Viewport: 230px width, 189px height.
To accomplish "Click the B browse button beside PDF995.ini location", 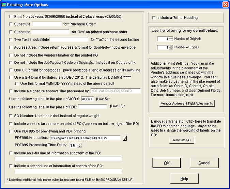I will click(x=125, y=138).
